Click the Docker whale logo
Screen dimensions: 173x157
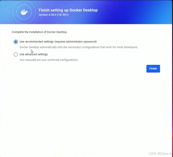click(24, 12)
